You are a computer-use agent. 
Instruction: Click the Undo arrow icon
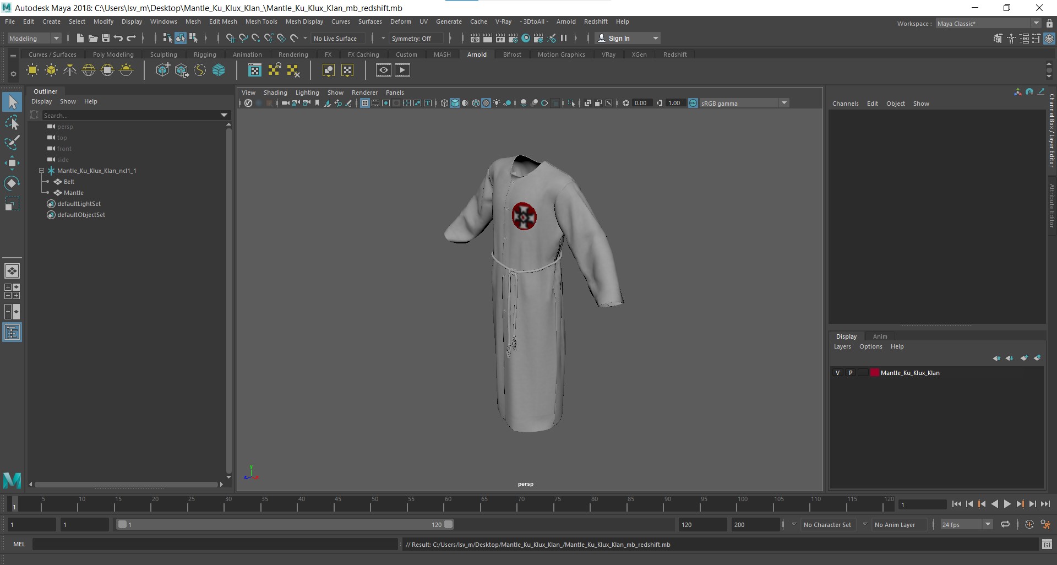pos(118,38)
